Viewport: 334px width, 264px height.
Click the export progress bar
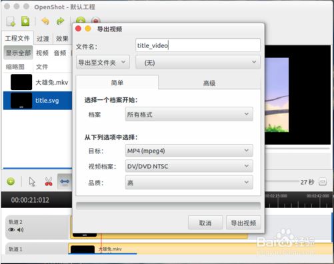[x=168, y=205]
